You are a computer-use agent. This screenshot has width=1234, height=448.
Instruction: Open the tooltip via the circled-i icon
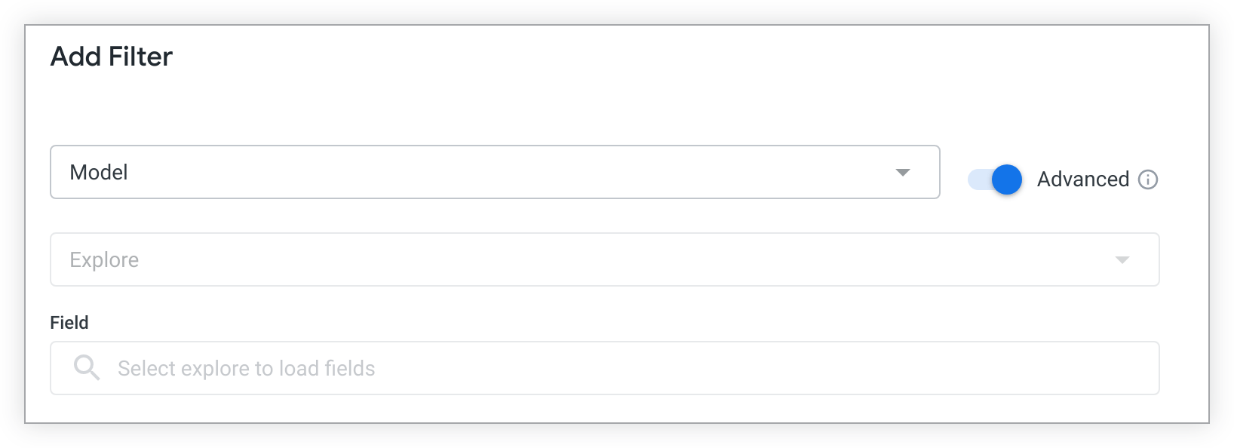1148,180
